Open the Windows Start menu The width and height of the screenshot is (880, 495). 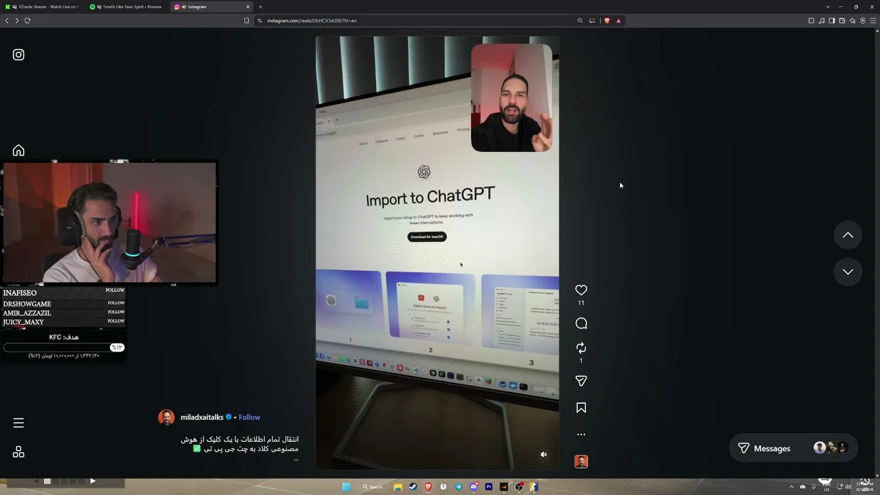346,487
